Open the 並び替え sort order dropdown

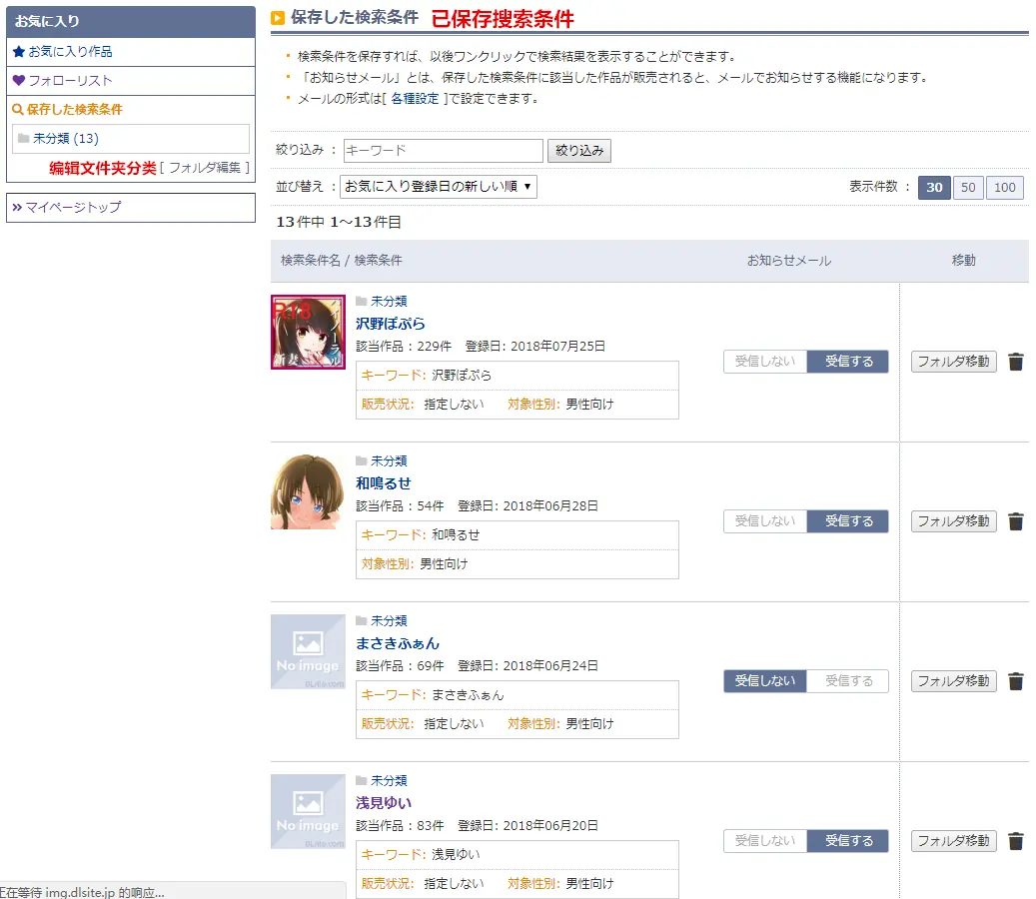pos(438,187)
